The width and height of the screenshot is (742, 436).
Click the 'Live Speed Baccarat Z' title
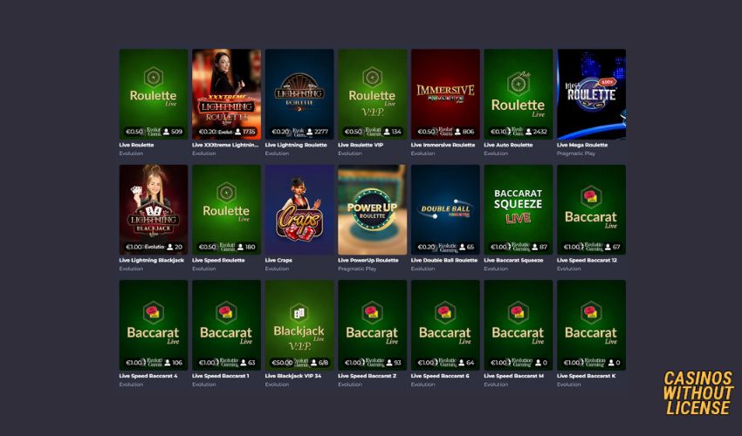(368, 376)
